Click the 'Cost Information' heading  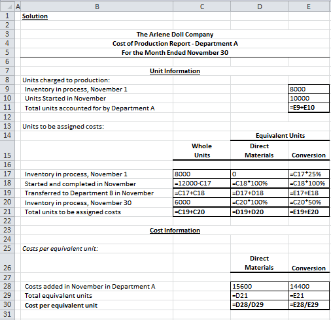click(175, 231)
